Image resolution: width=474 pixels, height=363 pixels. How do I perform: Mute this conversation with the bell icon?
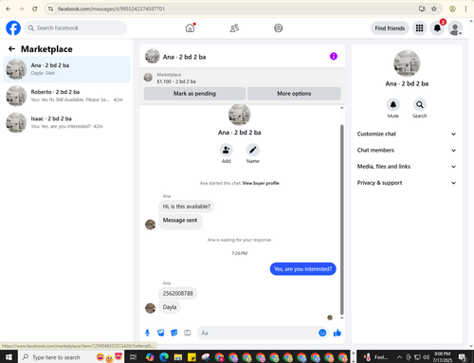coord(393,104)
